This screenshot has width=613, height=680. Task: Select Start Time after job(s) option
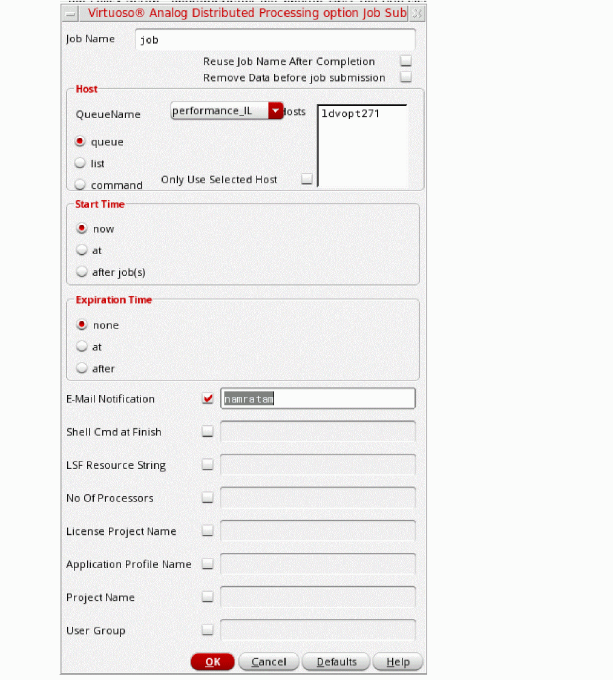pos(82,272)
